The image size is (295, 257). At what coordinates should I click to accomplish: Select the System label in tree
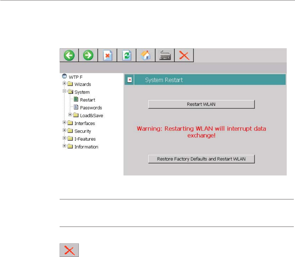[x=82, y=92]
